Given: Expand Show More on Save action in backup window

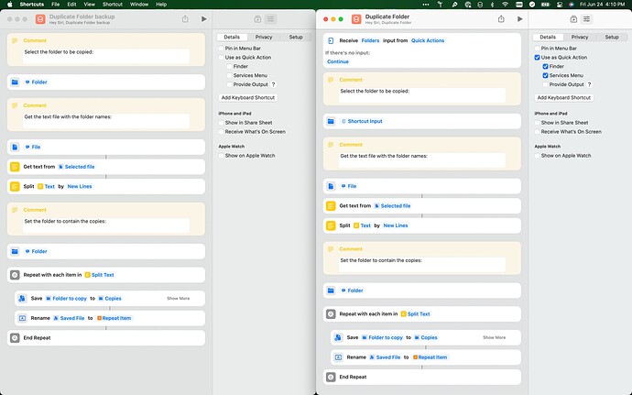Looking at the screenshot, I should [x=179, y=298].
